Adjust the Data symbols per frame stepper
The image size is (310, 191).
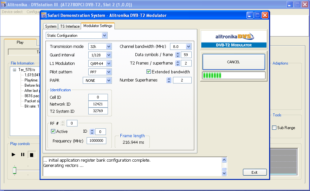pos(178,55)
